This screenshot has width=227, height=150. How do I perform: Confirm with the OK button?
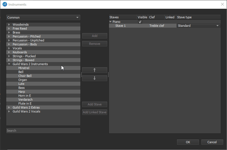tap(188, 142)
